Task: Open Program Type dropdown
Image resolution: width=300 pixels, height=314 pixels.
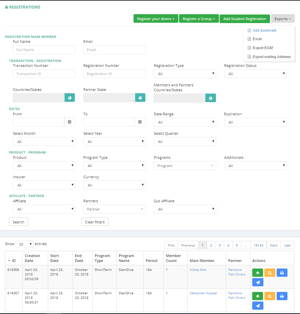Action: point(114,166)
